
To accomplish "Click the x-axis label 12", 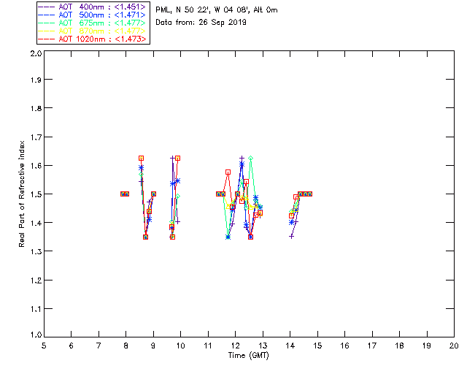I will pos(235,346).
